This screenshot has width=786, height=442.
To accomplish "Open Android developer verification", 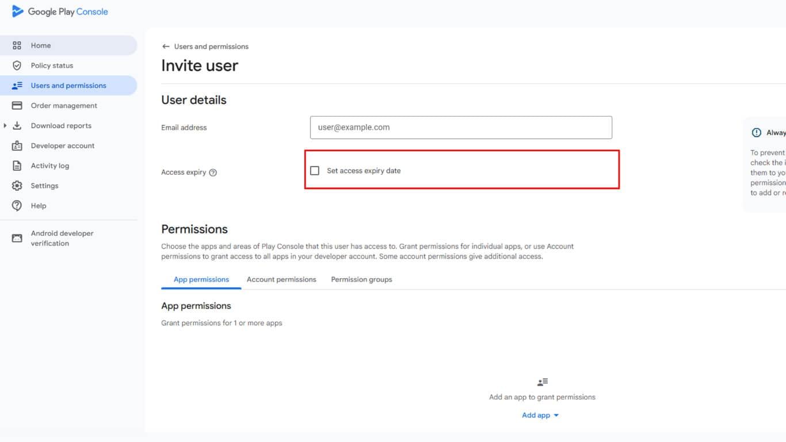I will 62,238.
